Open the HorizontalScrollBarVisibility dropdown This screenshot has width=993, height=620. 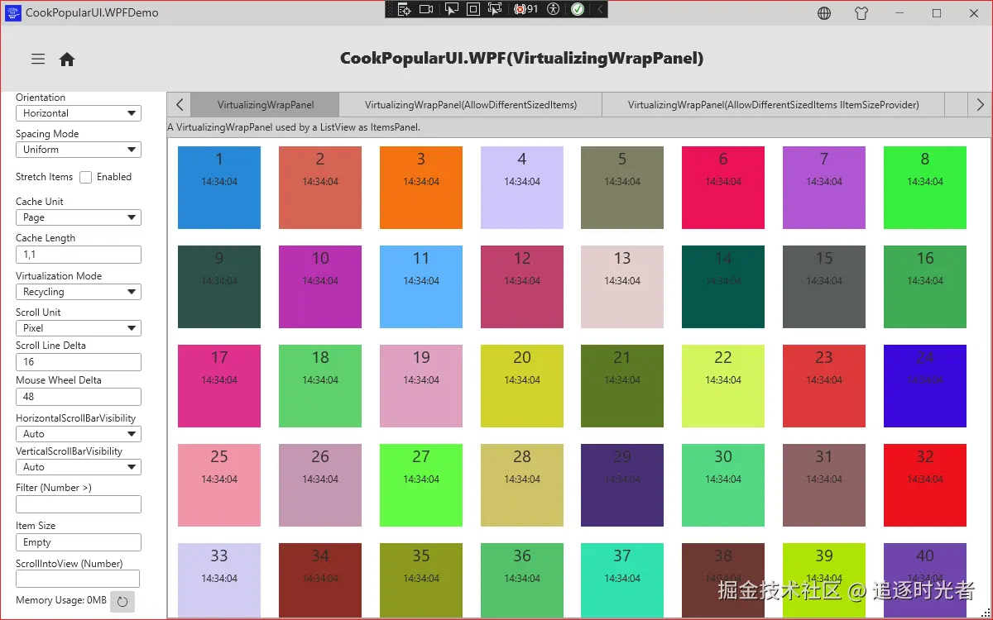(x=79, y=434)
